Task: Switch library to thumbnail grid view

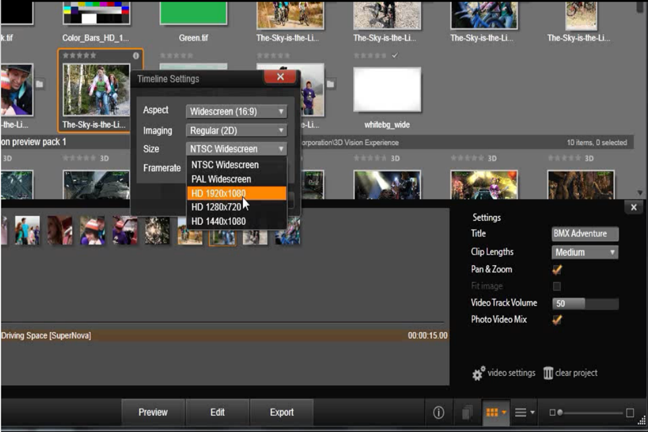Action: pos(492,412)
